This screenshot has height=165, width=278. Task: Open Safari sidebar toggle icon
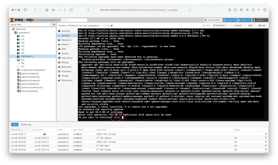[25, 10]
